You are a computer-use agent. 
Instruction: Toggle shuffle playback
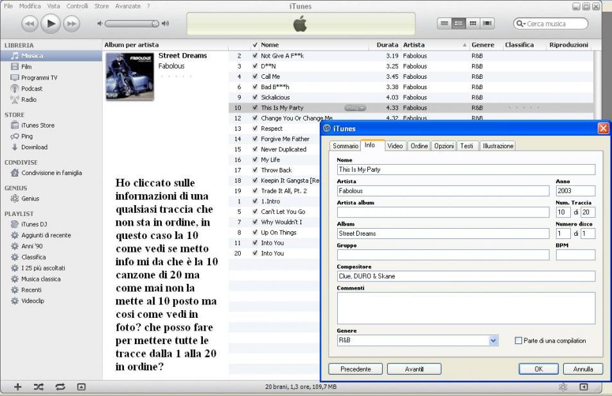(x=39, y=386)
